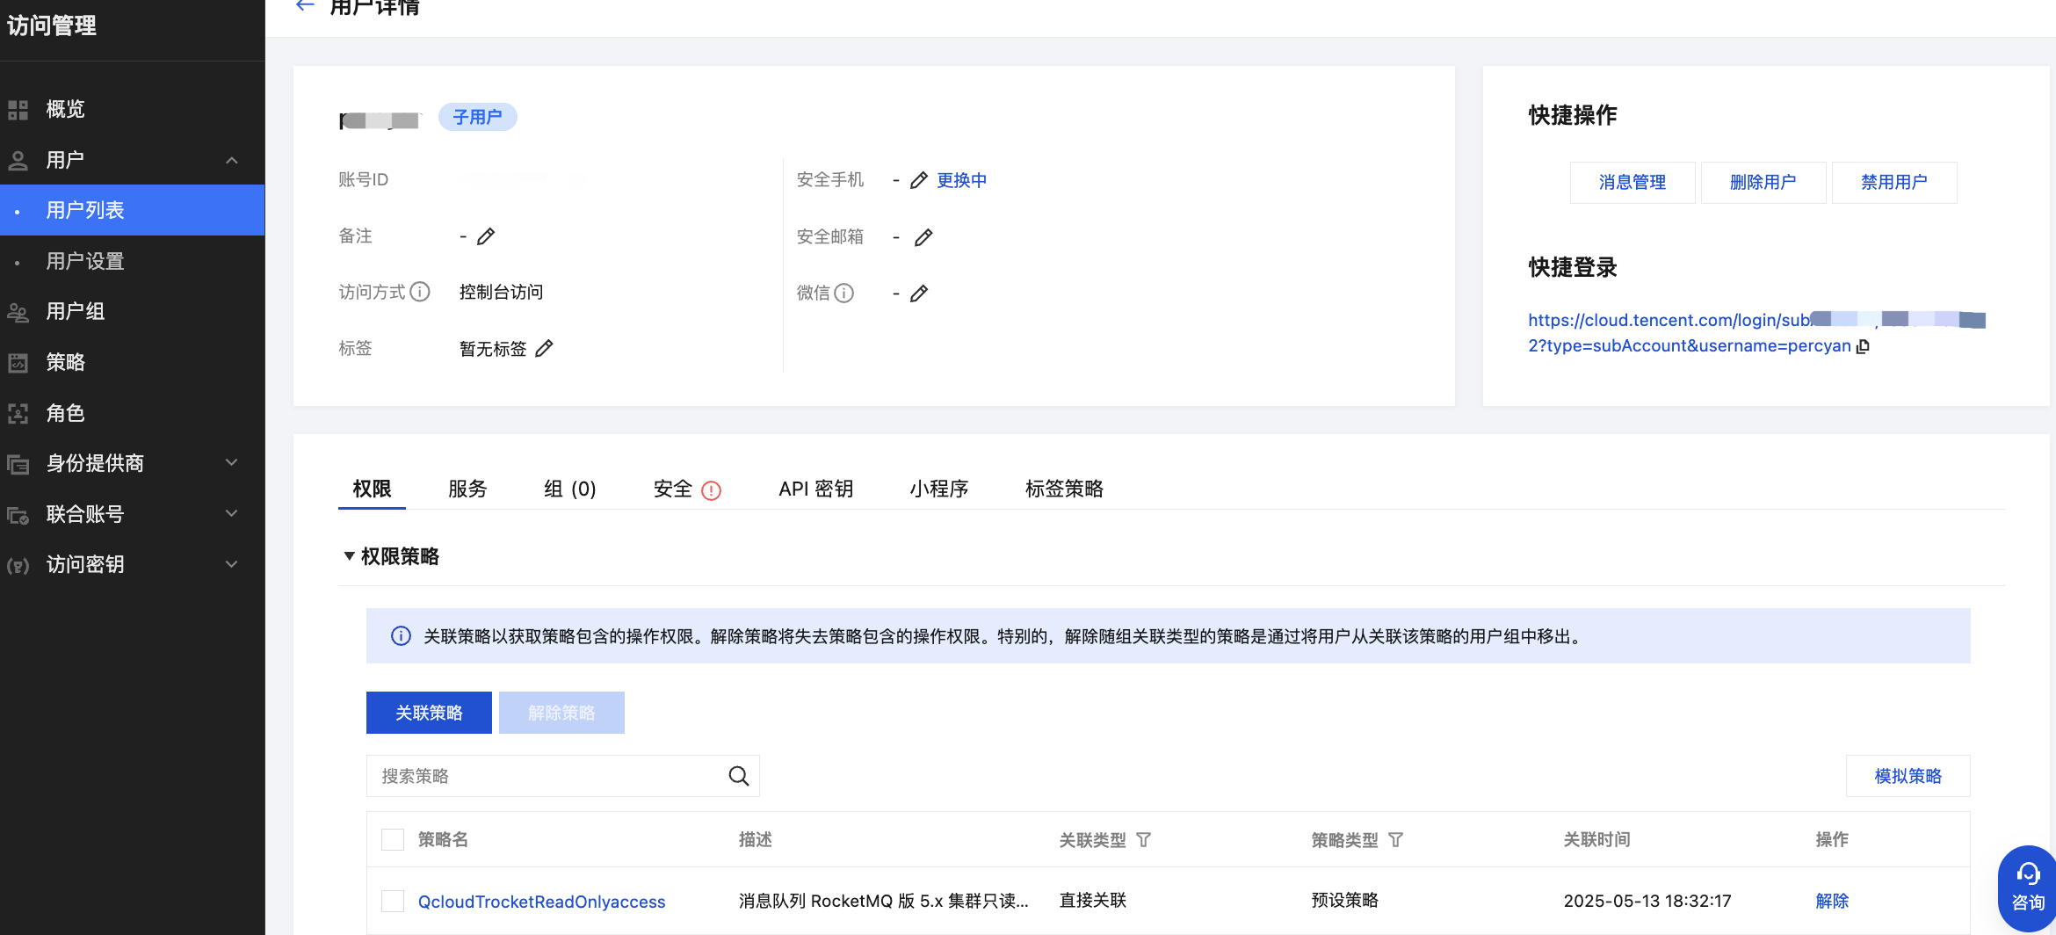Check the QcloudTrocketReadOnlyaccess row checkbox

click(x=393, y=901)
